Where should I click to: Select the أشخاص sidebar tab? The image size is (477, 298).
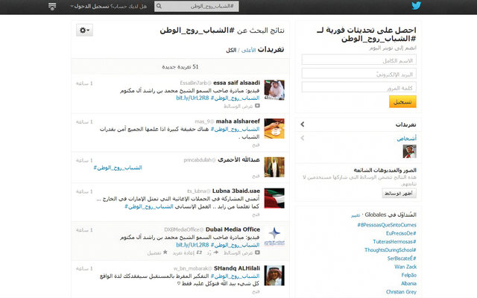(407, 139)
